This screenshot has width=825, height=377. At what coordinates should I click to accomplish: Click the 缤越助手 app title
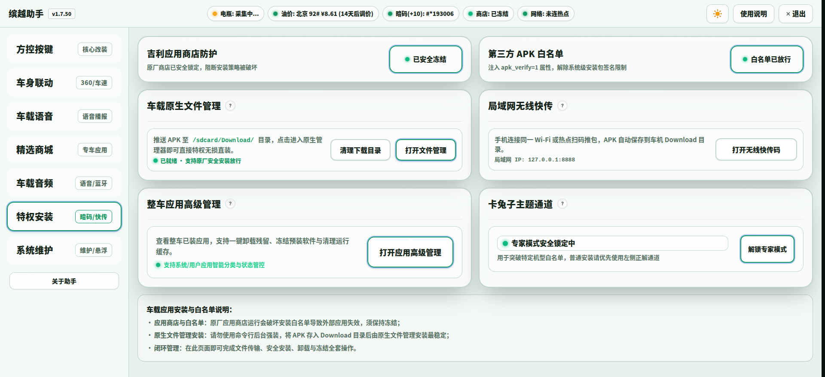coord(26,14)
